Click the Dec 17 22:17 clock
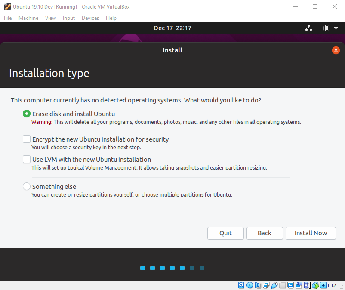 (172, 28)
